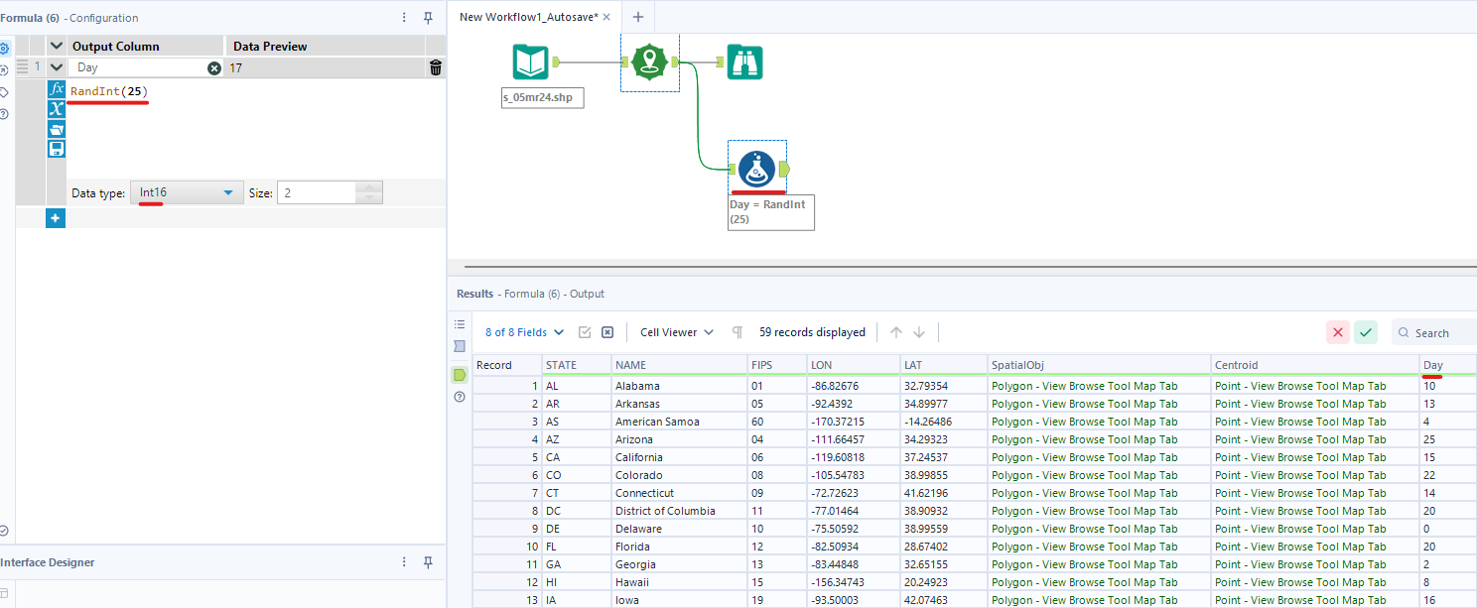The image size is (1477, 608).
Task: Open the X columns and constants menu
Action: [x=57, y=109]
